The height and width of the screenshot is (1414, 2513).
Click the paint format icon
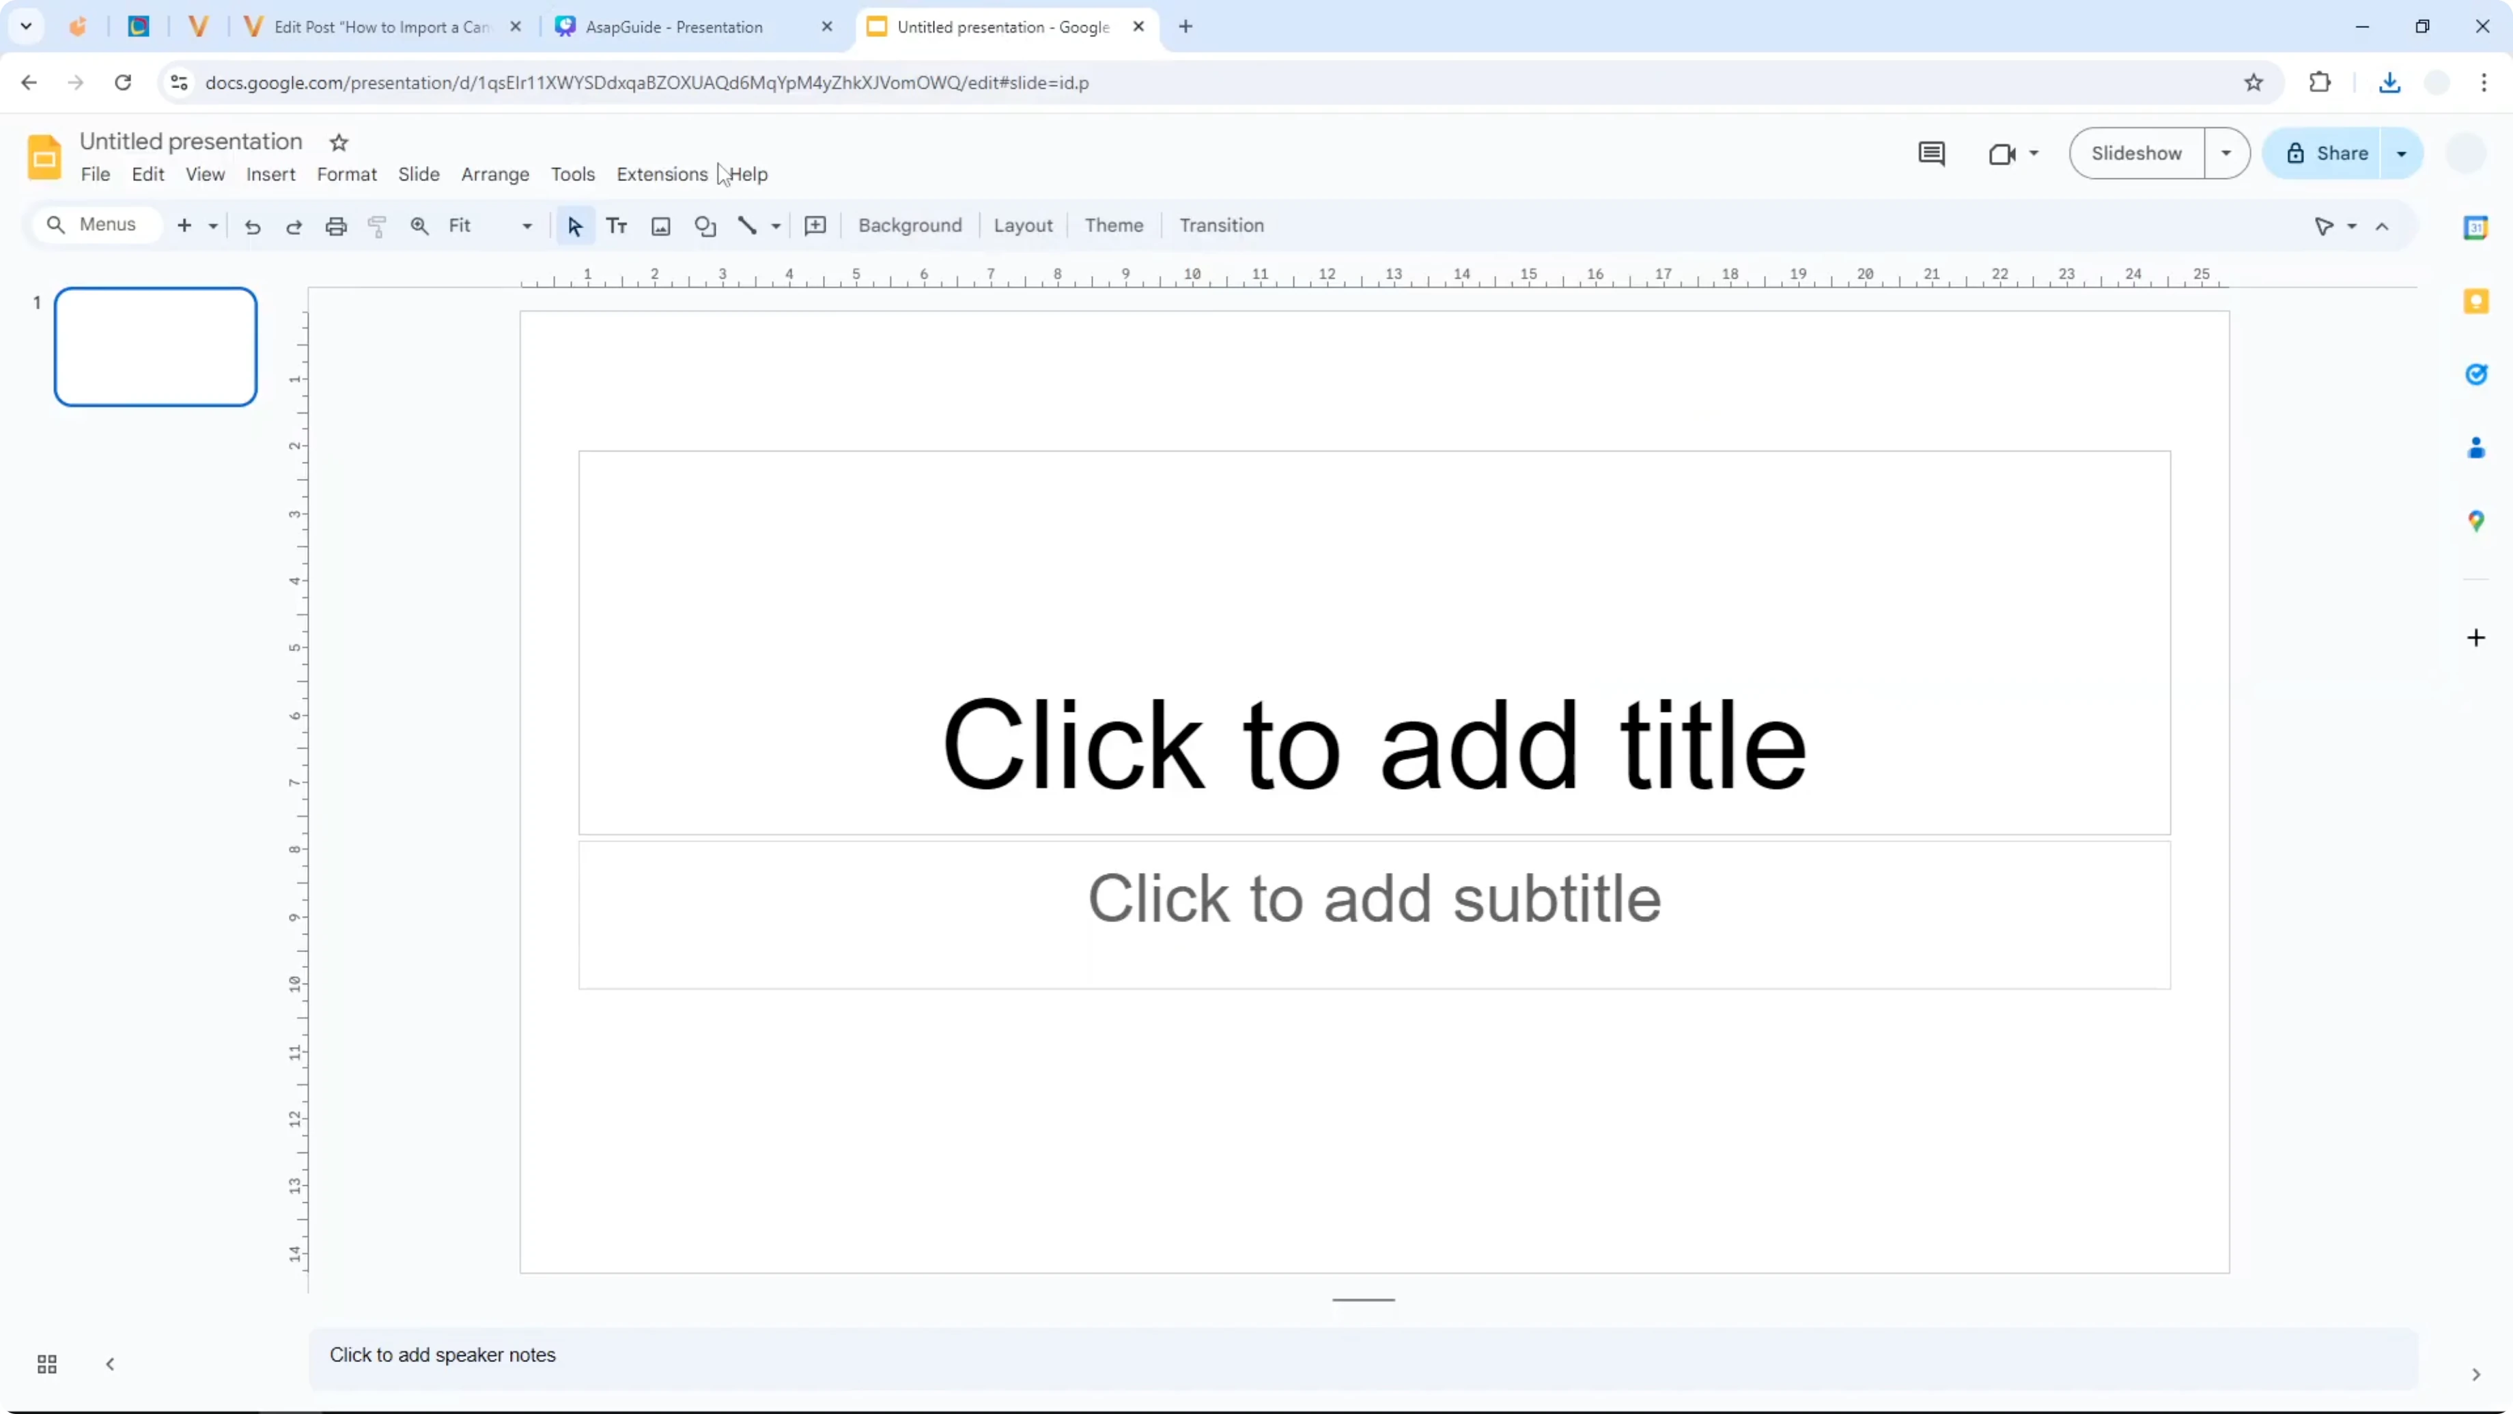click(x=378, y=226)
